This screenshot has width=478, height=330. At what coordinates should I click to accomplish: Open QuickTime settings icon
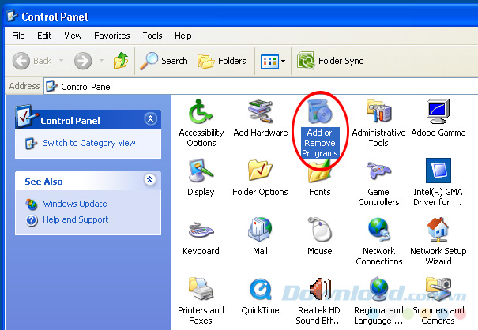pyautogui.click(x=260, y=289)
